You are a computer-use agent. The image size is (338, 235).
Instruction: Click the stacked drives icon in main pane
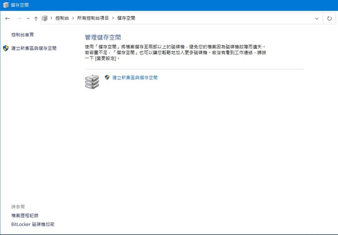click(92, 82)
